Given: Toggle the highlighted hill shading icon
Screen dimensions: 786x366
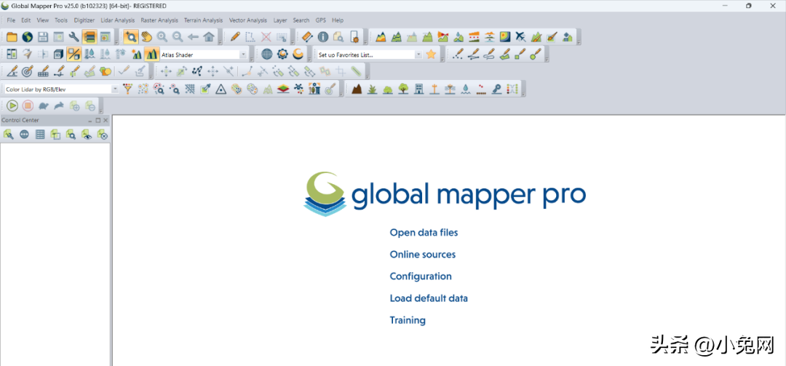Looking at the screenshot, I should (74, 54).
